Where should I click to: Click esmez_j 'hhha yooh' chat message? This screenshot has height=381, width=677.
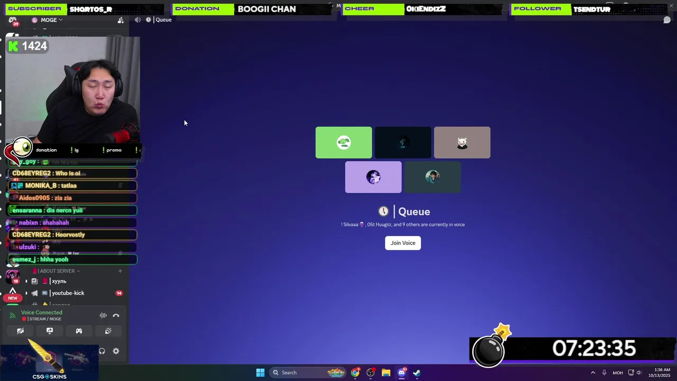(x=73, y=259)
